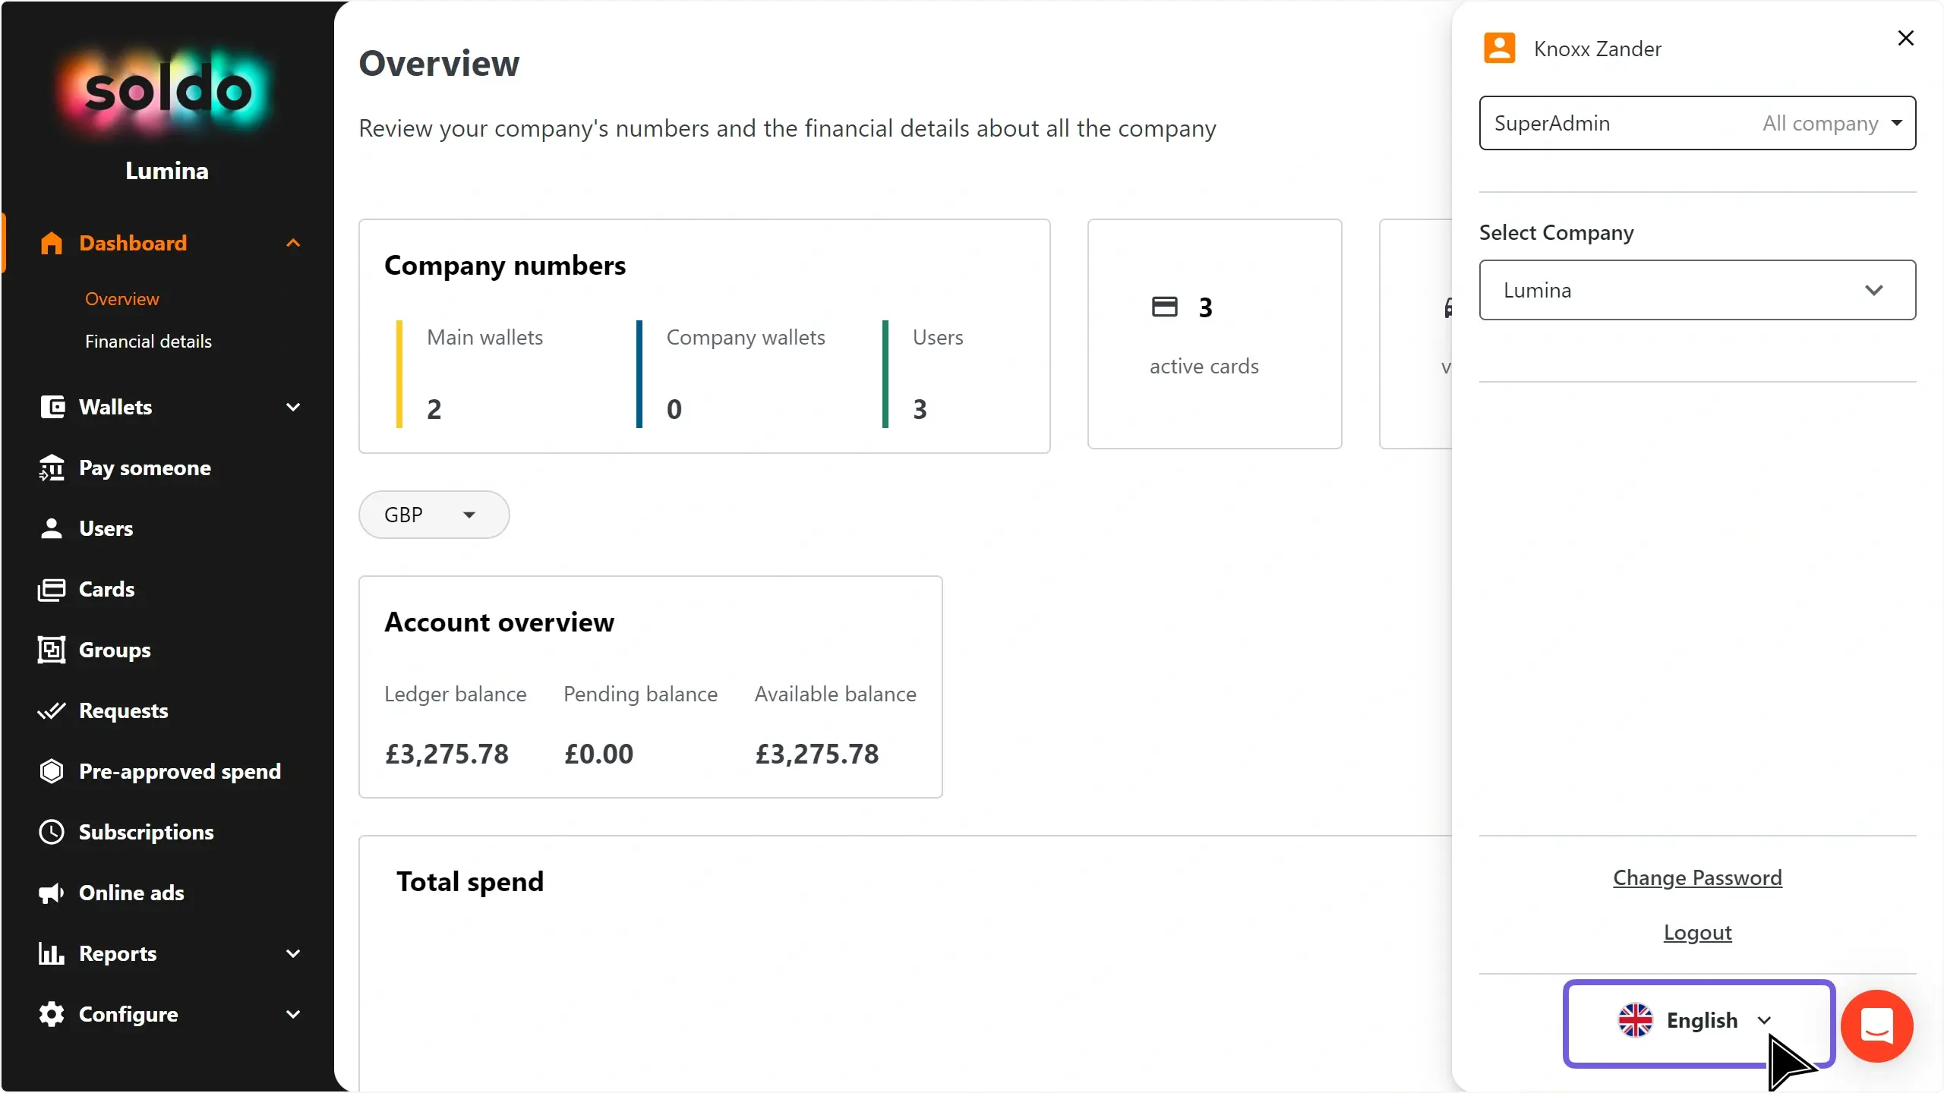Screen dimensions: 1944x1093
Task: Click the Users person icon
Action: coord(52,528)
